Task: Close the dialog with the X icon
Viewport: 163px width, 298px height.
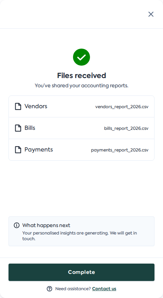Action: click(x=151, y=14)
